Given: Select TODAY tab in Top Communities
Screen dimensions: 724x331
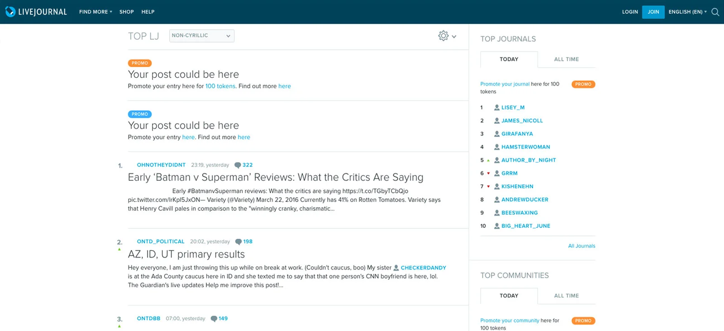Looking at the screenshot, I should click(x=509, y=296).
